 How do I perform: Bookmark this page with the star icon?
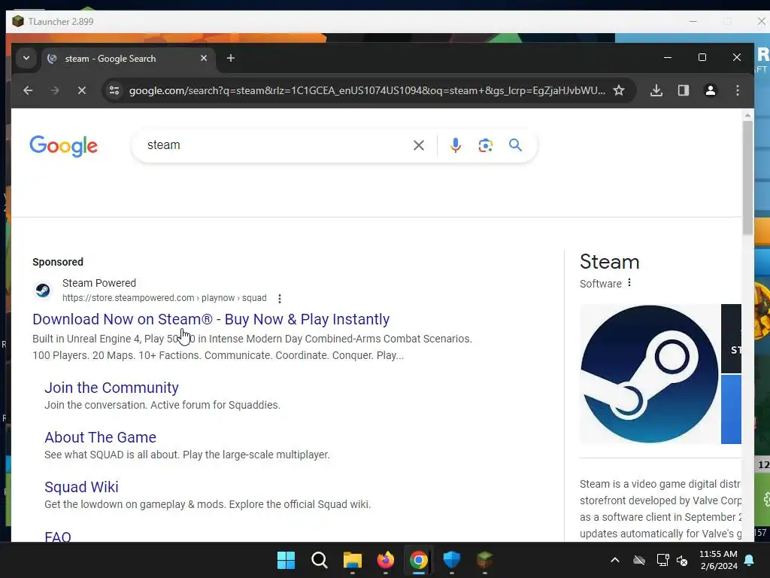(x=619, y=90)
